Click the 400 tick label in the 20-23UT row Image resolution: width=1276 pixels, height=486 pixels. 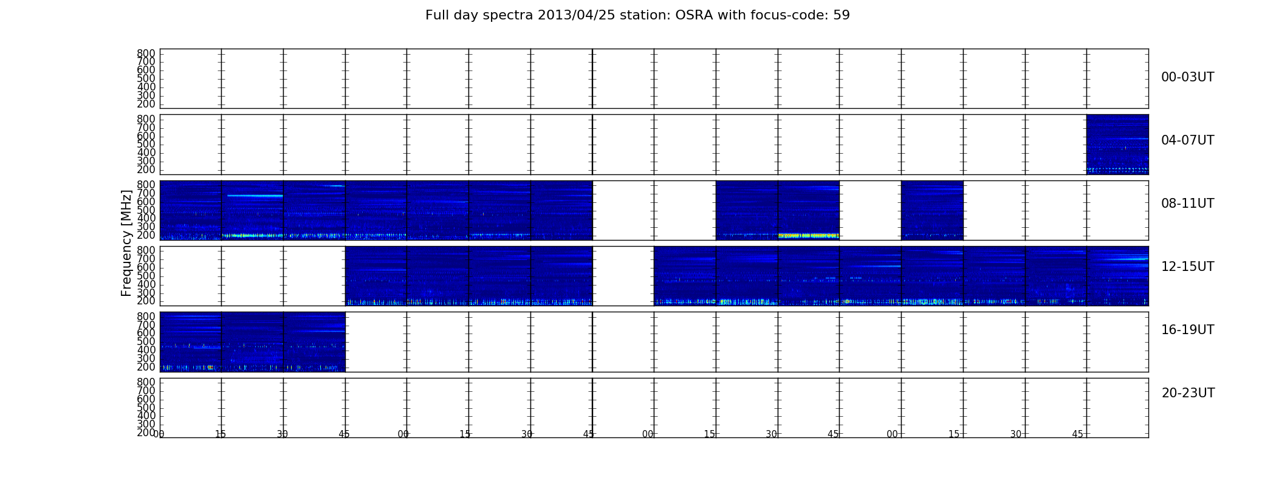coord(146,416)
